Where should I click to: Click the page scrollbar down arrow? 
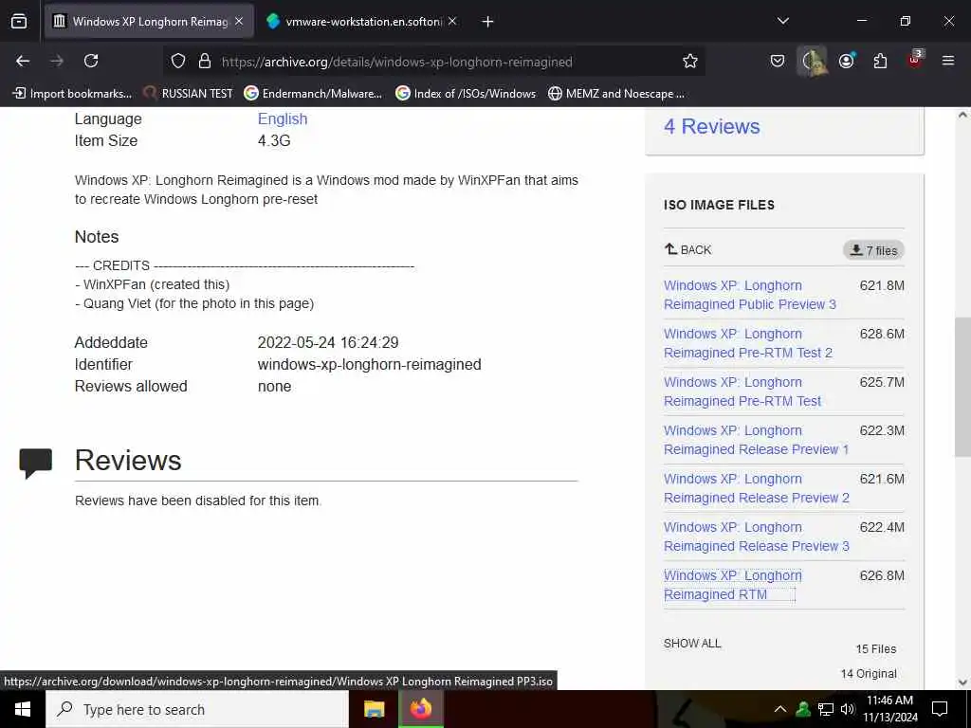point(962,682)
